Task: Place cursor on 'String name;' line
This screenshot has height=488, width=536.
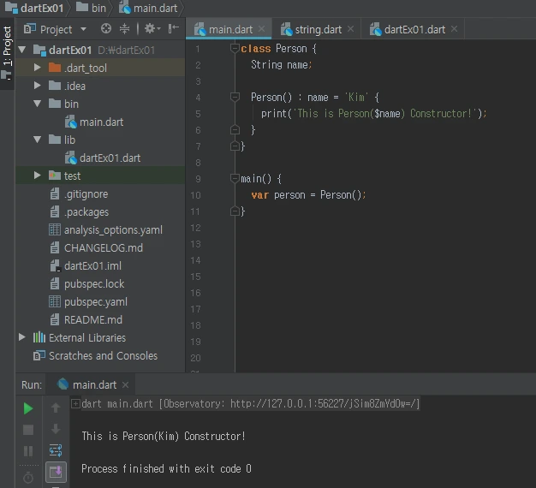Action: (x=281, y=64)
